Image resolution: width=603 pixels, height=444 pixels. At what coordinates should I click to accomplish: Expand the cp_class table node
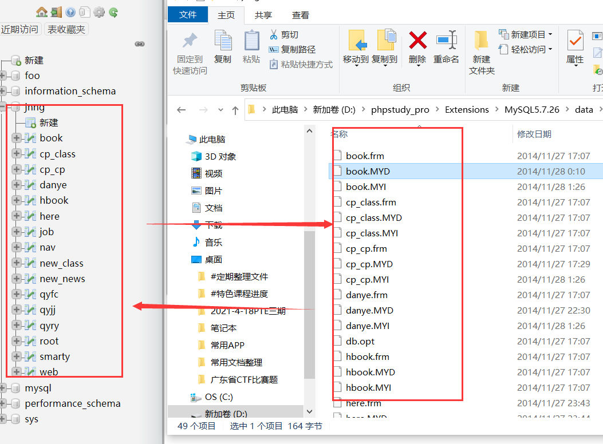click(x=16, y=154)
